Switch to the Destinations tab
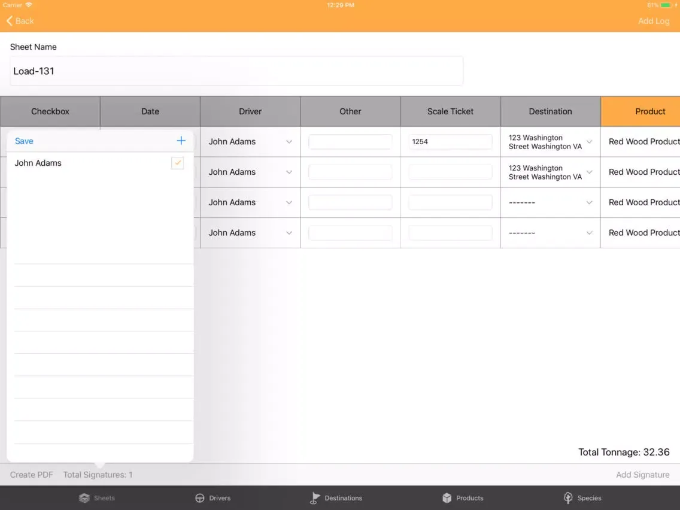Viewport: 680px width, 510px height. [336, 498]
